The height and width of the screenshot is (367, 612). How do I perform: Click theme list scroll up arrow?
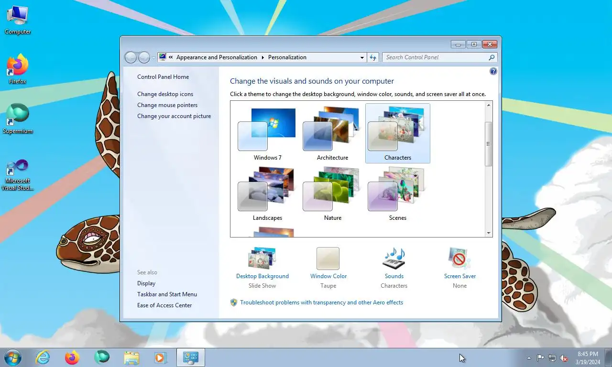click(x=489, y=105)
